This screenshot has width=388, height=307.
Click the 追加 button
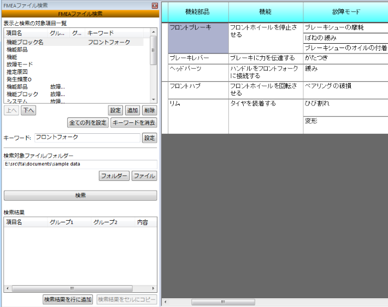pos(132,110)
